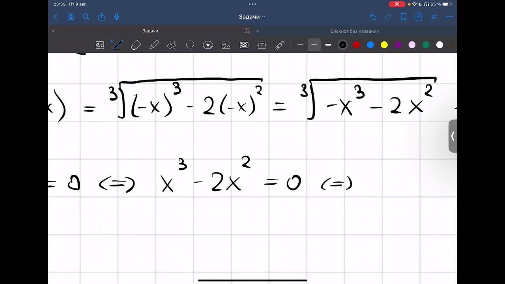Pick the white pen color
The height and width of the screenshot is (284, 505).
pos(440,45)
